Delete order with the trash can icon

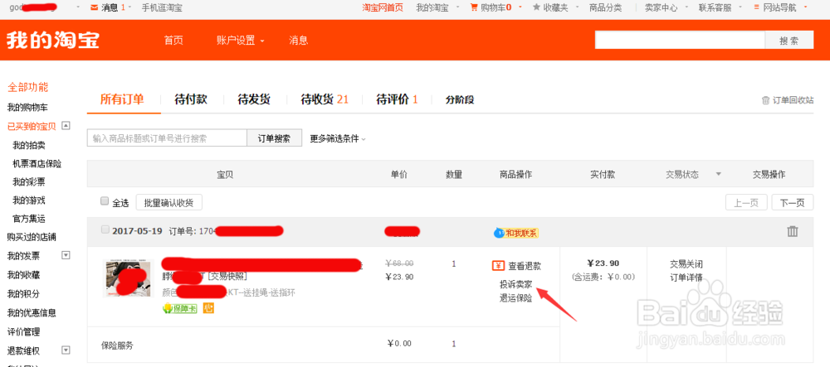pos(793,231)
